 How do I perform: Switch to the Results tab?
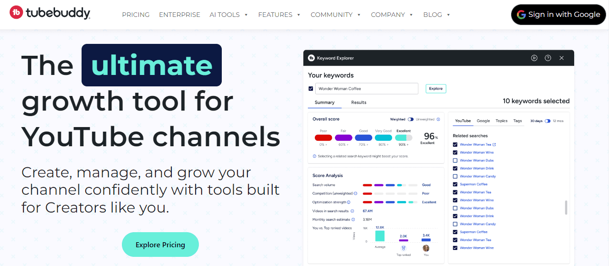tap(358, 102)
